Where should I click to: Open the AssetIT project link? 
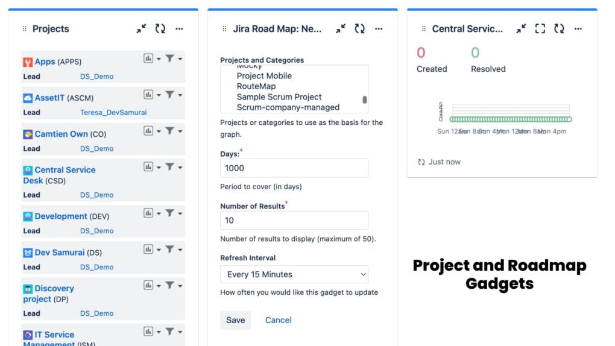pos(49,98)
